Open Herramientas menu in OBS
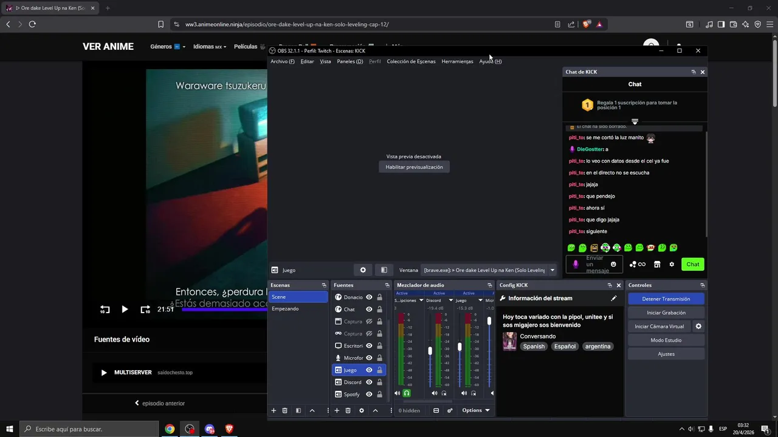 pos(457,61)
